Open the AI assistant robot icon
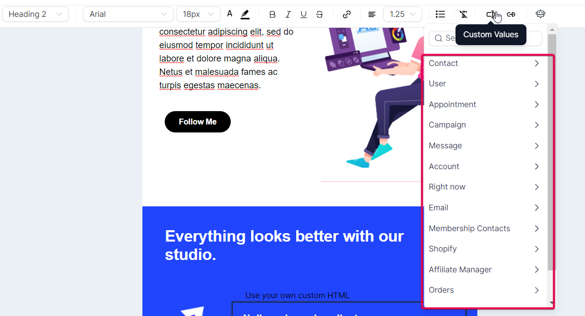The image size is (585, 316). click(540, 14)
